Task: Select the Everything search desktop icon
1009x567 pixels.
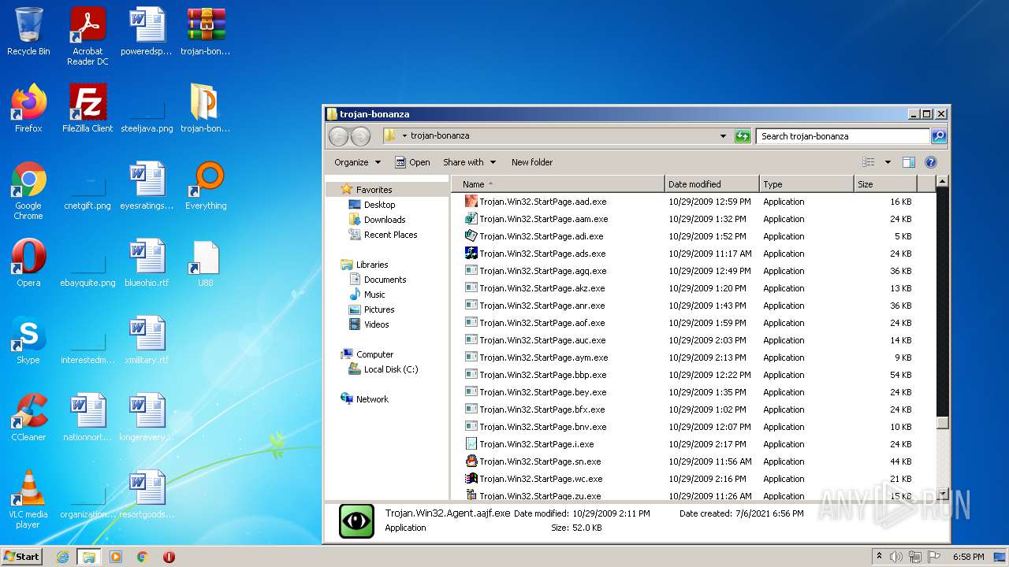Action: pyautogui.click(x=206, y=186)
